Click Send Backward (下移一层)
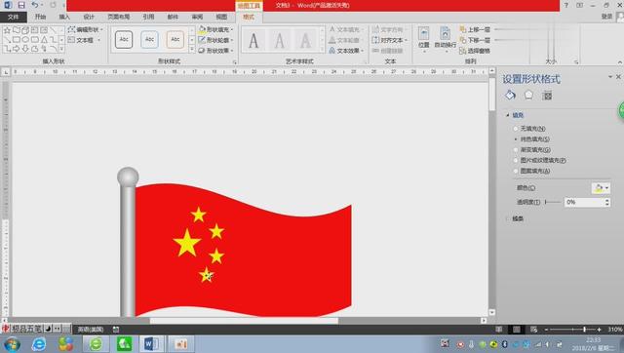The image size is (624, 353). tap(475, 40)
